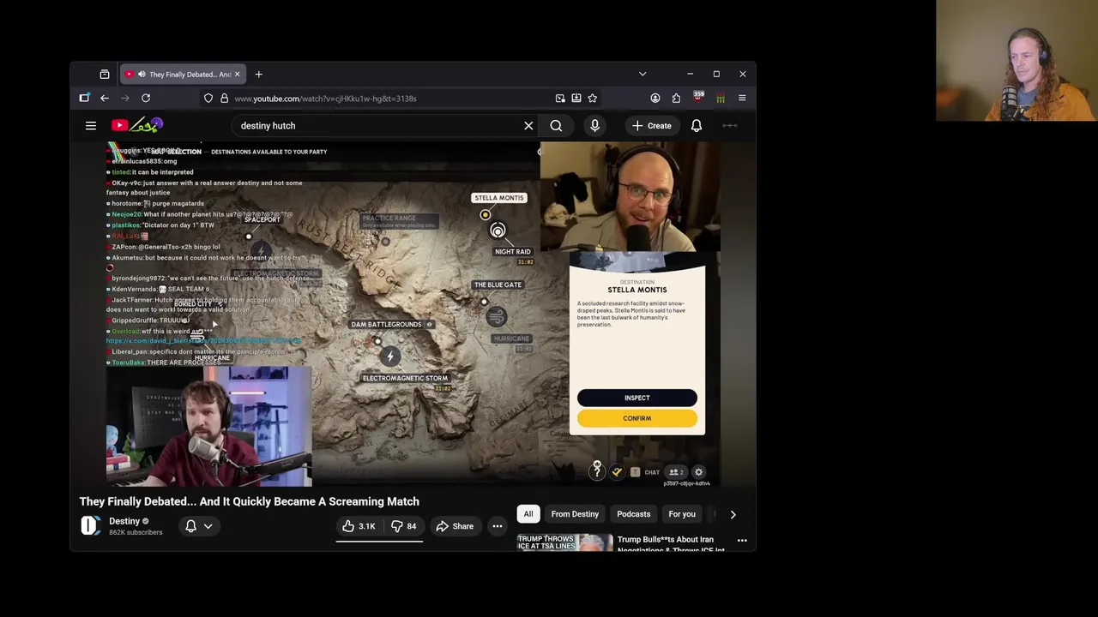
Task: Select the 'From Destiny' filter chip
Action: pyautogui.click(x=575, y=514)
